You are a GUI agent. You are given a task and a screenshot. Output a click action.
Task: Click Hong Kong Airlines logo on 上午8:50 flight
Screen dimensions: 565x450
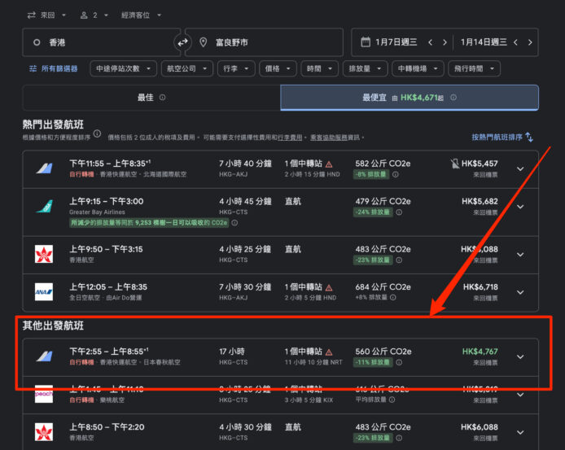point(44,432)
